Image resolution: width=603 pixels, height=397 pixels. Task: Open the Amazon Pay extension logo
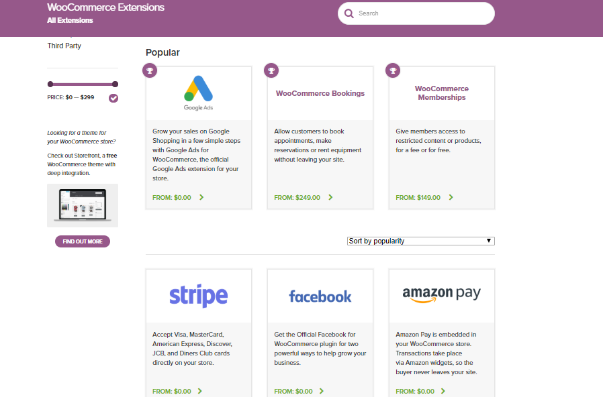click(x=441, y=294)
